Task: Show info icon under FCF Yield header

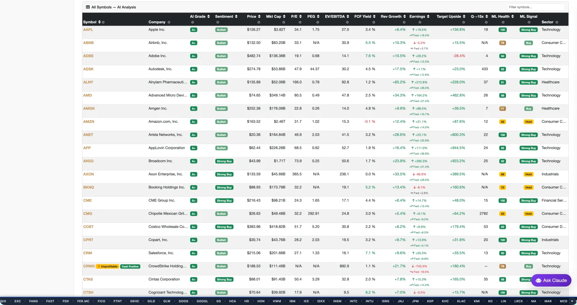Action: pyautogui.click(x=374, y=22)
